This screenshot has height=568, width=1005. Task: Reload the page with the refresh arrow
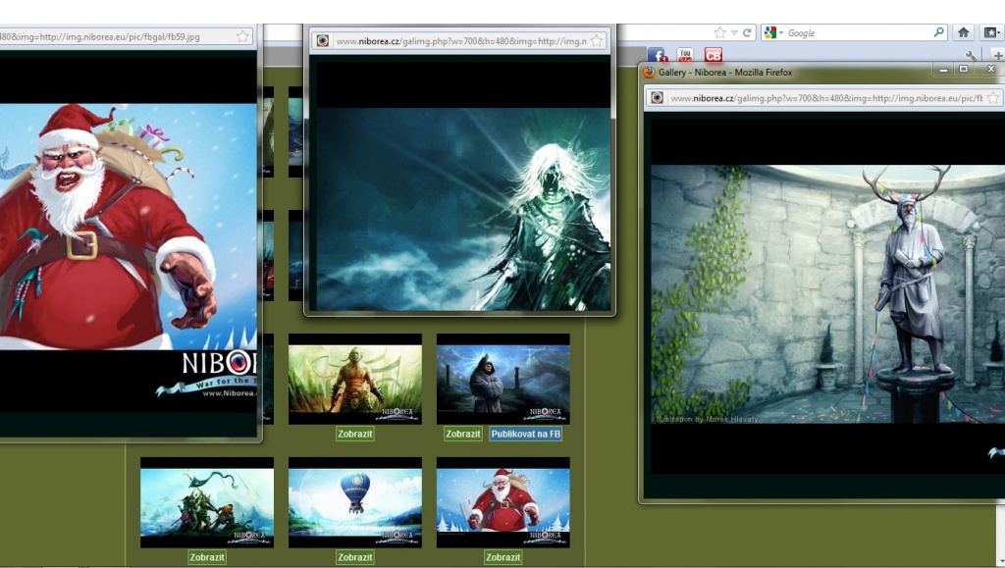pos(748,32)
